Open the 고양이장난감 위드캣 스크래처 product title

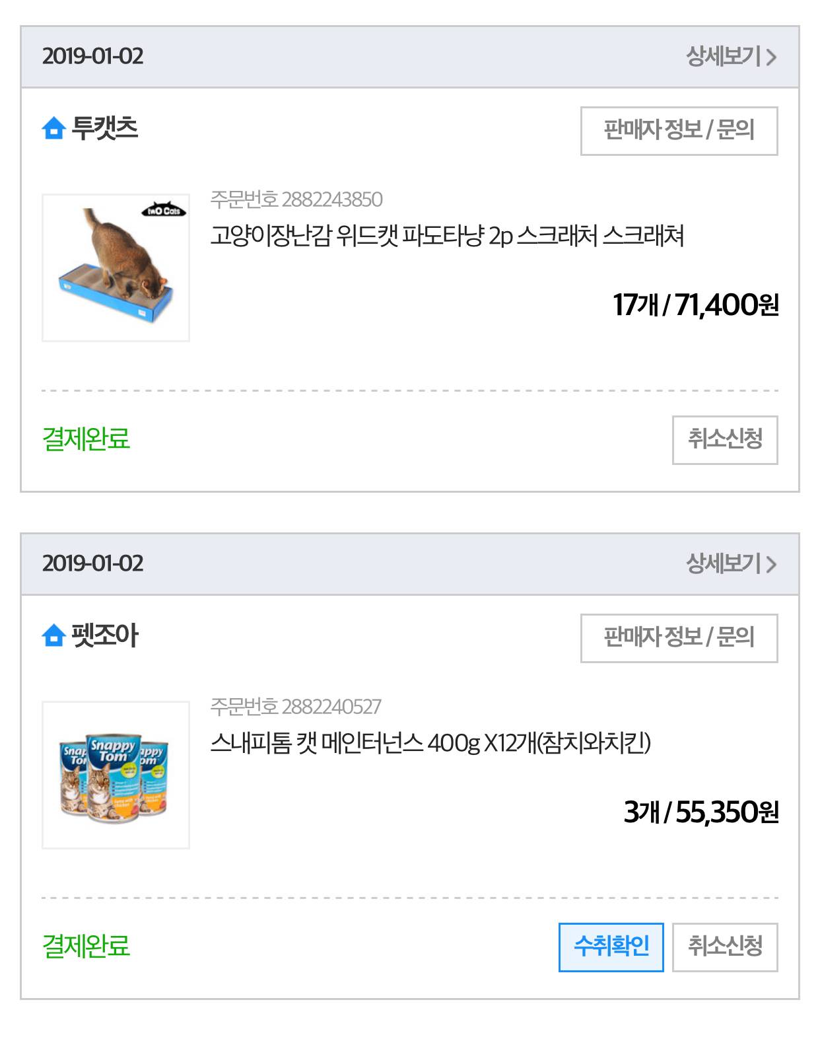pyautogui.click(x=447, y=236)
